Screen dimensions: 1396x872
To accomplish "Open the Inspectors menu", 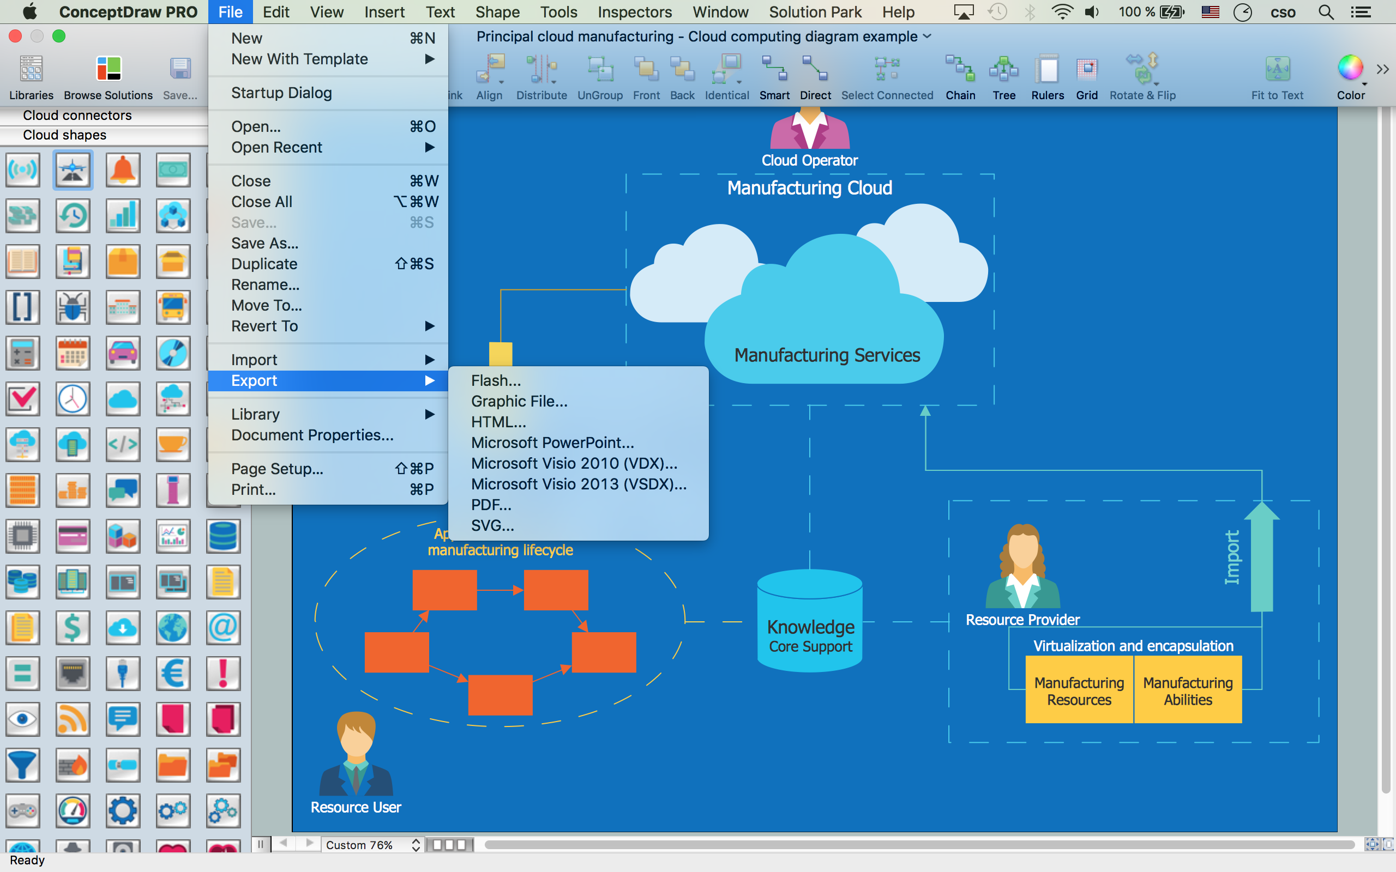I will tap(634, 11).
